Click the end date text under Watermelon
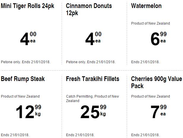This screenshot has width=183, height=138. tap(145, 62)
